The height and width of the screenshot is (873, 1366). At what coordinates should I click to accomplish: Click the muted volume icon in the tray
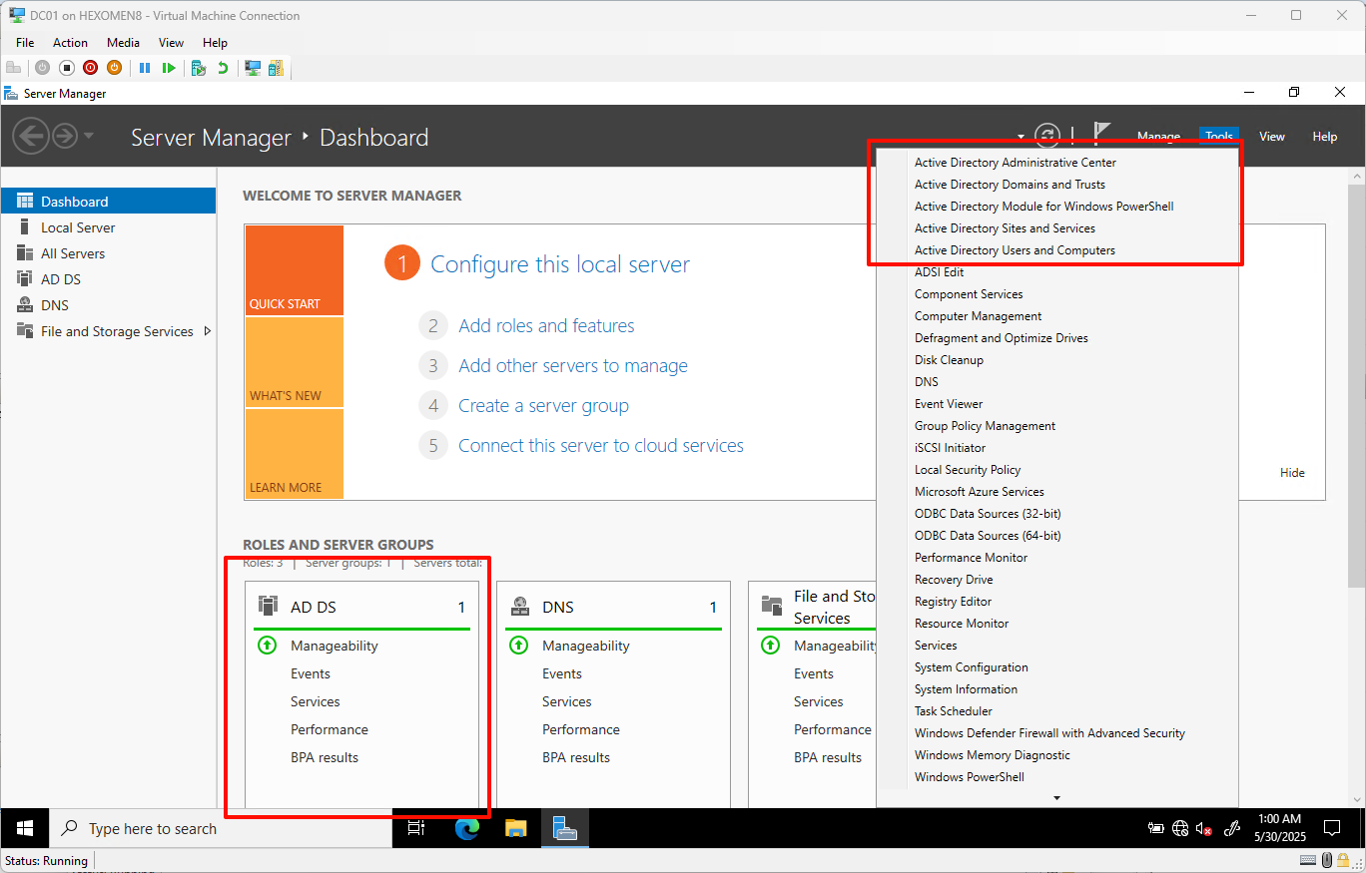point(1204,828)
